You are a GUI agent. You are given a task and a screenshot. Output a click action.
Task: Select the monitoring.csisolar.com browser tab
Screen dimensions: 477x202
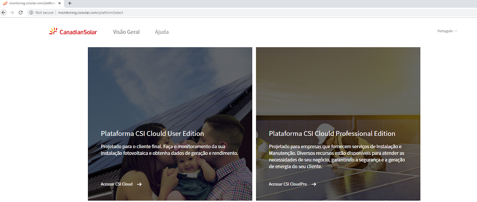[x=32, y=3]
